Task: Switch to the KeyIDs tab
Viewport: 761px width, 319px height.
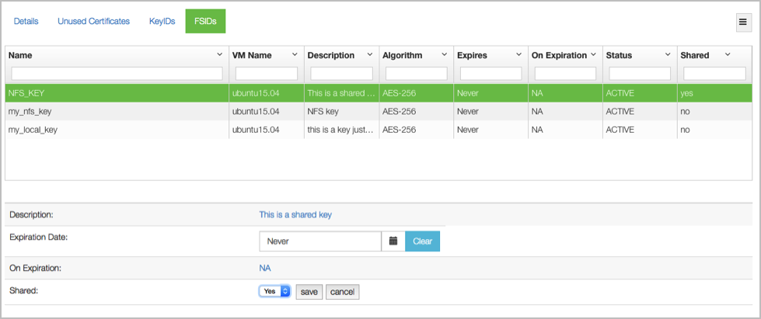Action: tap(162, 21)
